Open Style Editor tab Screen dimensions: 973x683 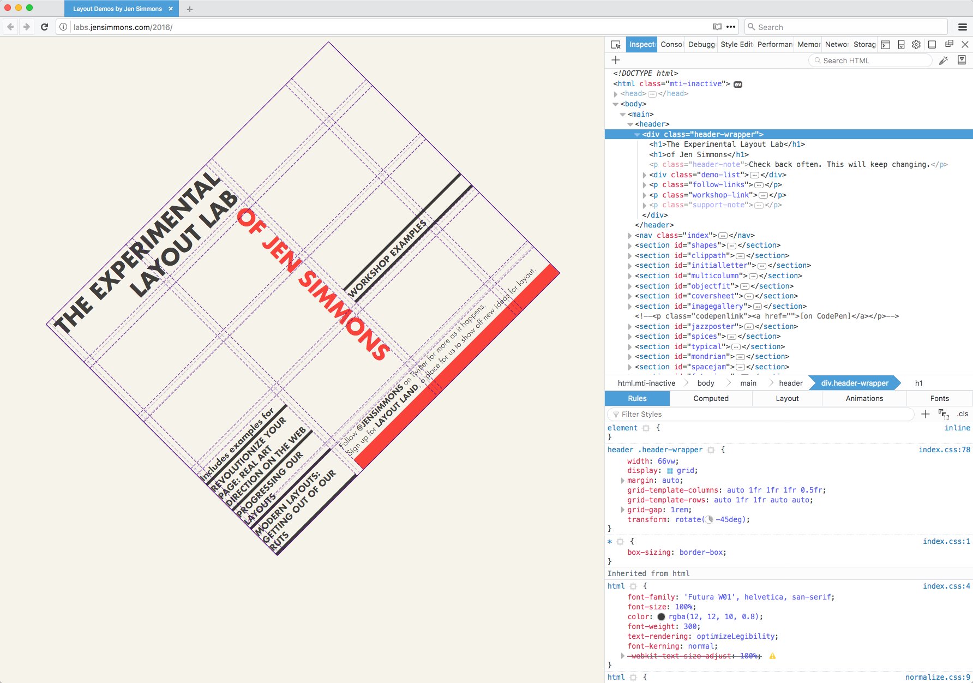736,45
